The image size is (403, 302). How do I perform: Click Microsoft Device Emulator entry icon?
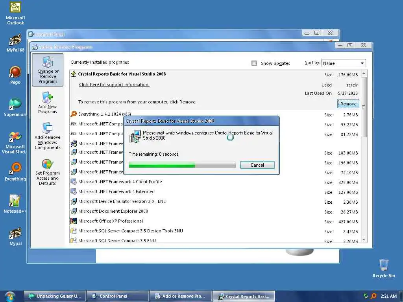coord(74,201)
